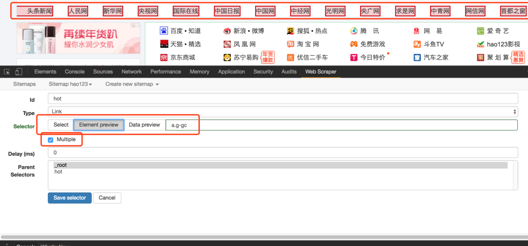Click the inspect element picker icon
Image resolution: width=528 pixels, height=246 pixels.
click(7, 72)
